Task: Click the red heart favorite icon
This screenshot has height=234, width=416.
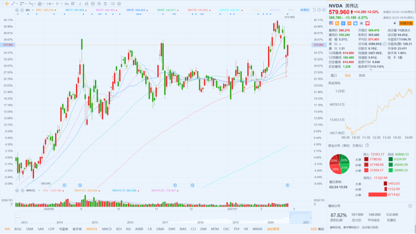Action: 367,23
